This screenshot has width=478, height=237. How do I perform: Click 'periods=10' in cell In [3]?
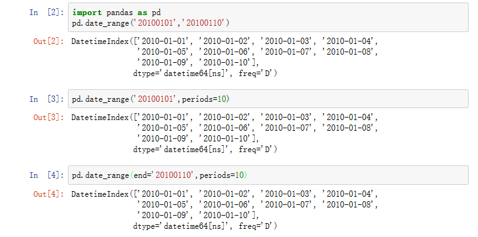click(x=204, y=99)
